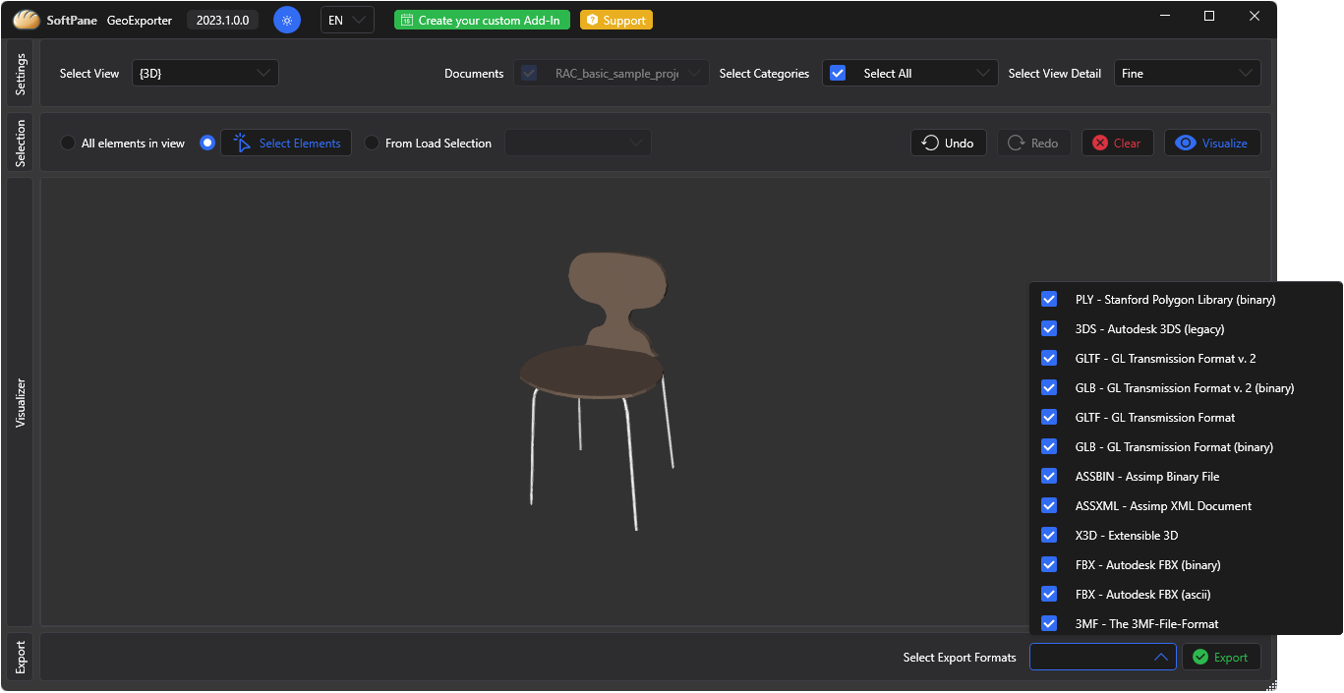Click the green Export checkmark icon
This screenshot has width=1344, height=693.
point(1199,658)
